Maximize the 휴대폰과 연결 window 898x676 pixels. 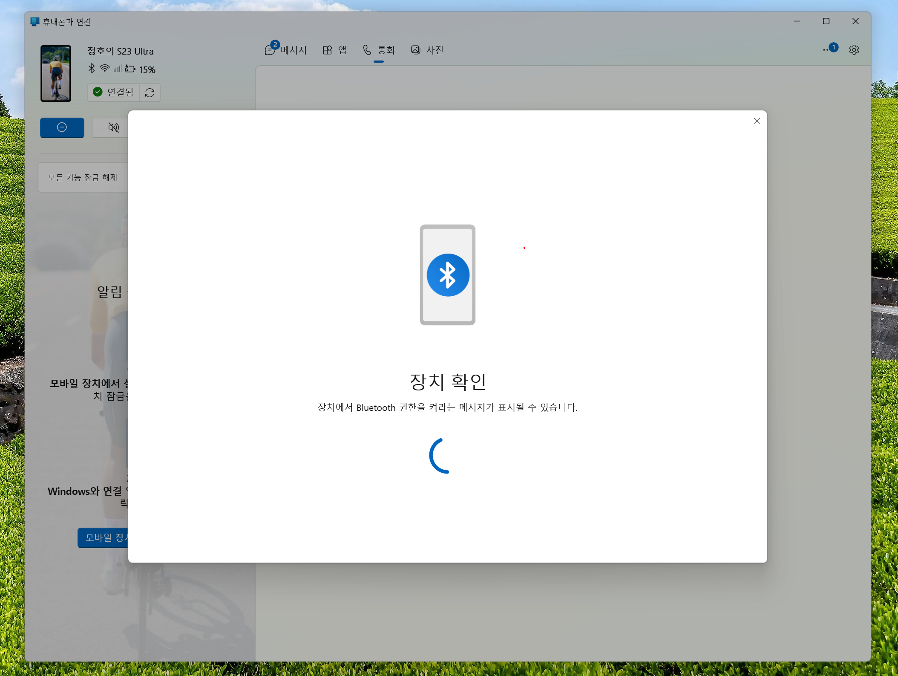pyautogui.click(x=826, y=21)
